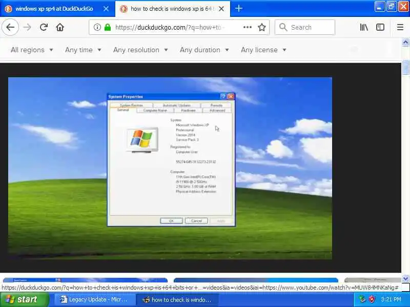Switch to Legacy Update taskbar window
This screenshot has width=410, height=307.
(x=94, y=299)
